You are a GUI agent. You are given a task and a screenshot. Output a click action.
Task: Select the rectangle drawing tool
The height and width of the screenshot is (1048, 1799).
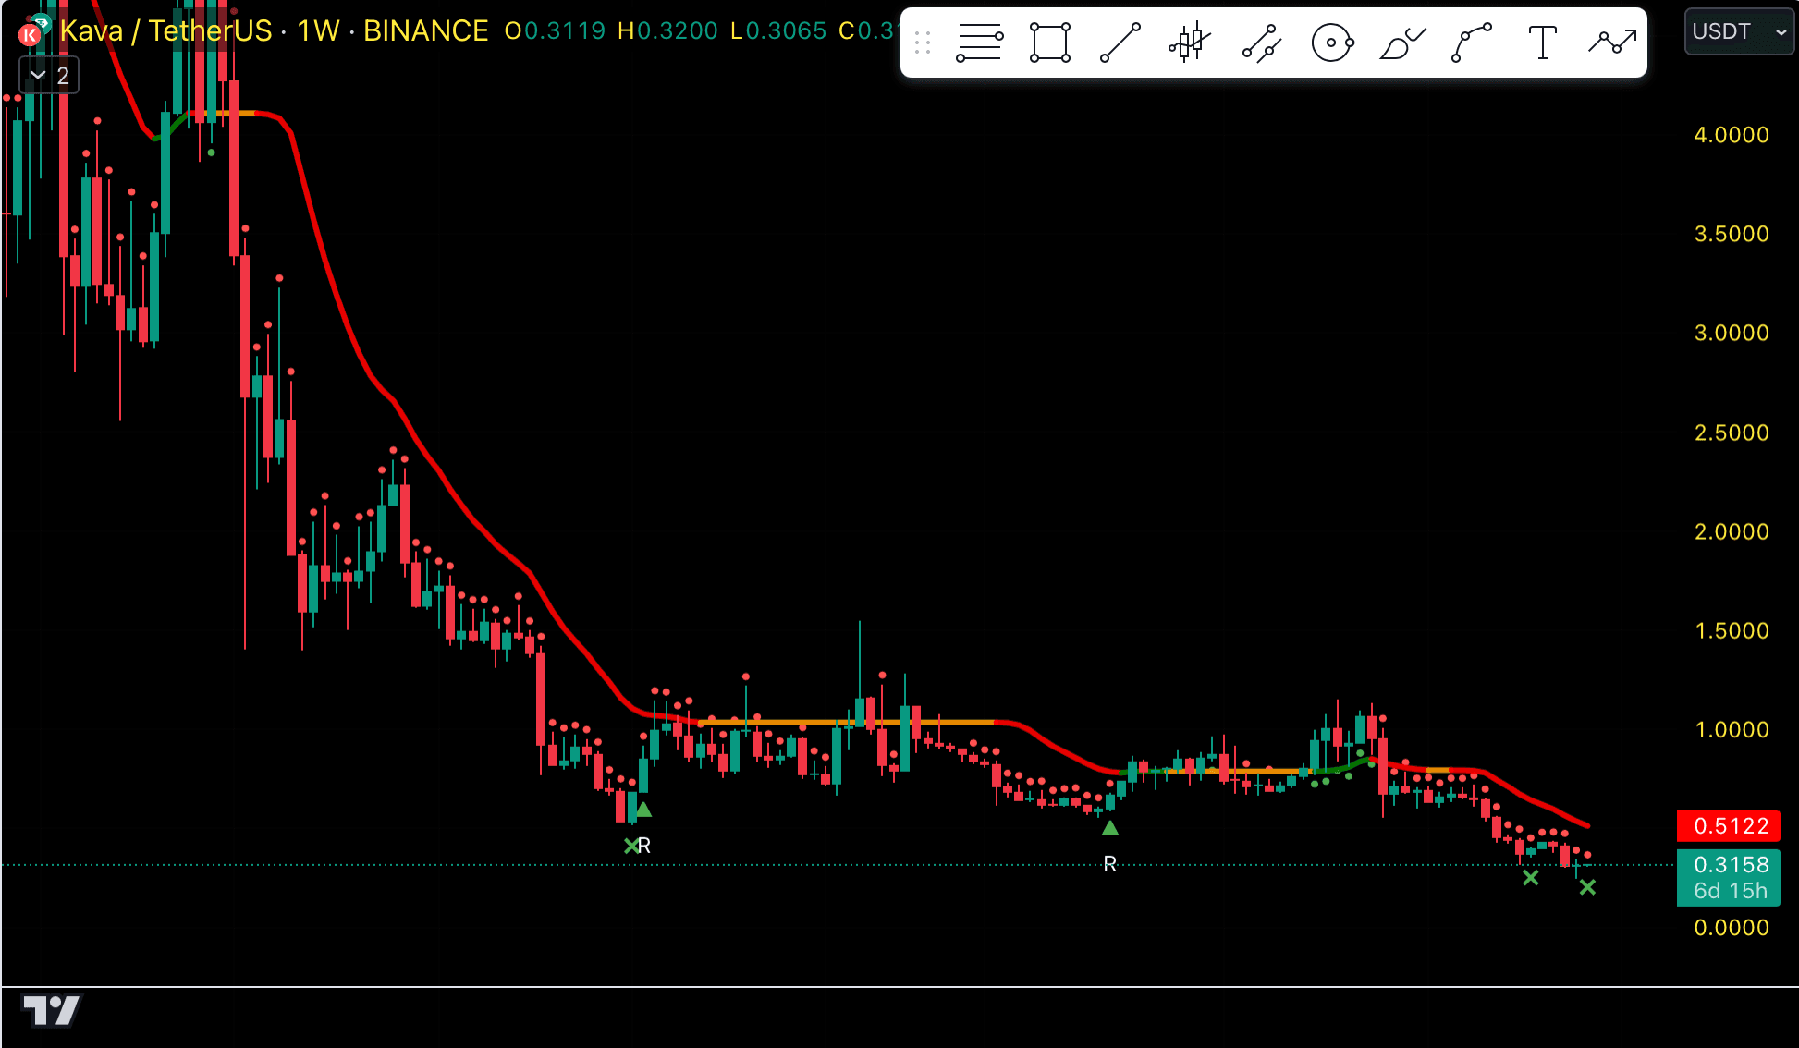(1050, 43)
